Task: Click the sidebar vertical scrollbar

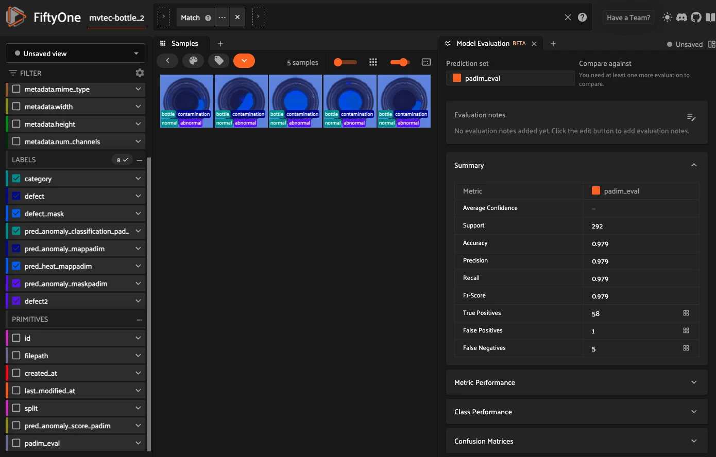Action: [149, 304]
